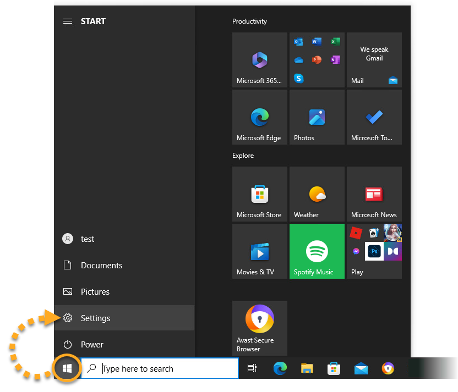Image resolution: width=458 pixels, height=392 pixels.
Task: Open File Explorer from the taskbar
Action: click(307, 369)
